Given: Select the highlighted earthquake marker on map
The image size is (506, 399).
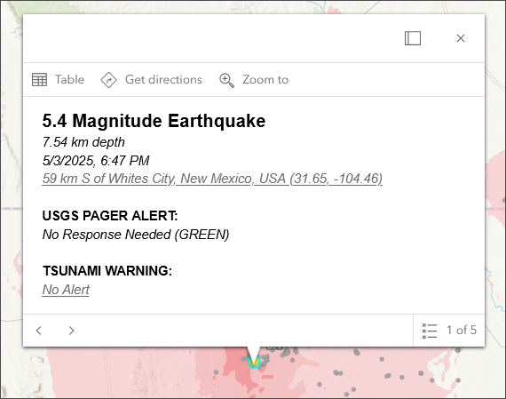Looking at the screenshot, I should (254, 362).
